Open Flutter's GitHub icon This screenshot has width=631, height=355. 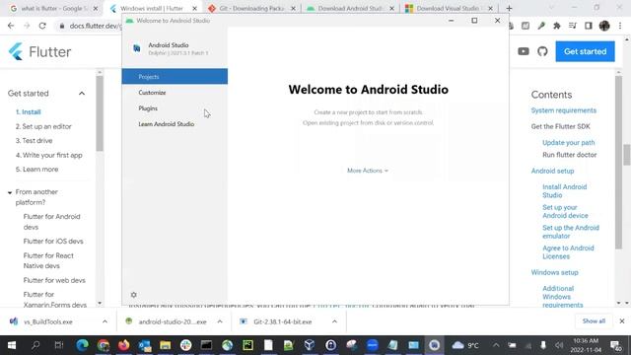coord(542,51)
